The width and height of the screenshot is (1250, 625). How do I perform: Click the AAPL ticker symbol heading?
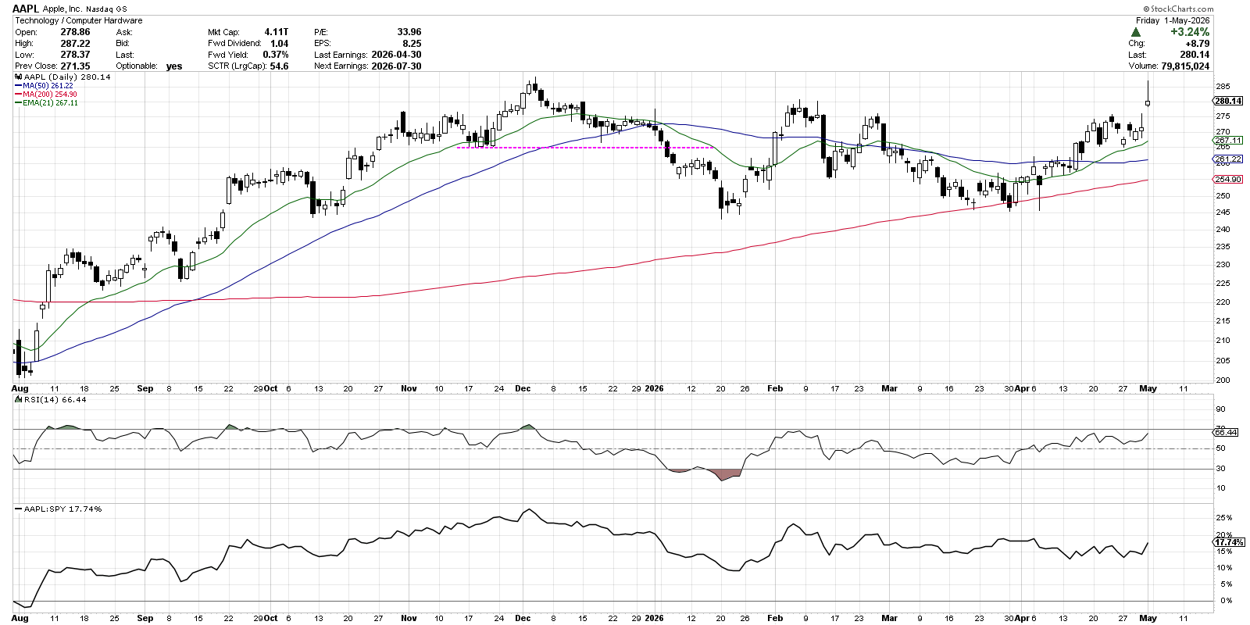pyautogui.click(x=27, y=9)
